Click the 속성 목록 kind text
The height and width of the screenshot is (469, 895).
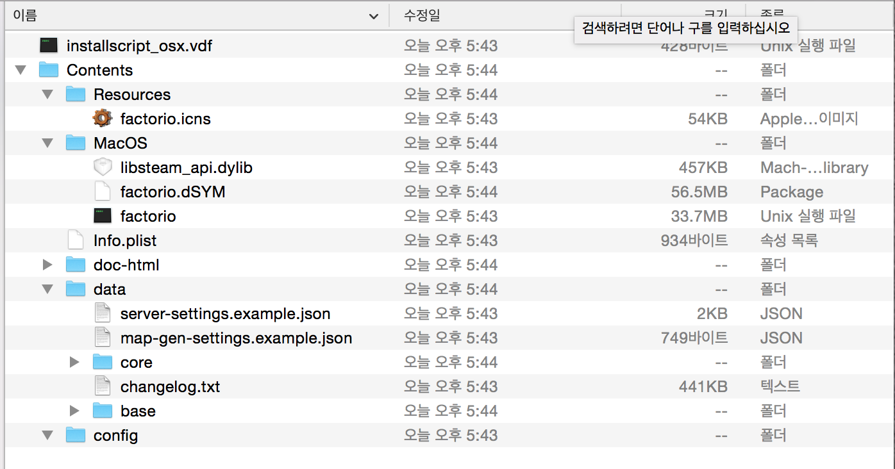pos(789,241)
